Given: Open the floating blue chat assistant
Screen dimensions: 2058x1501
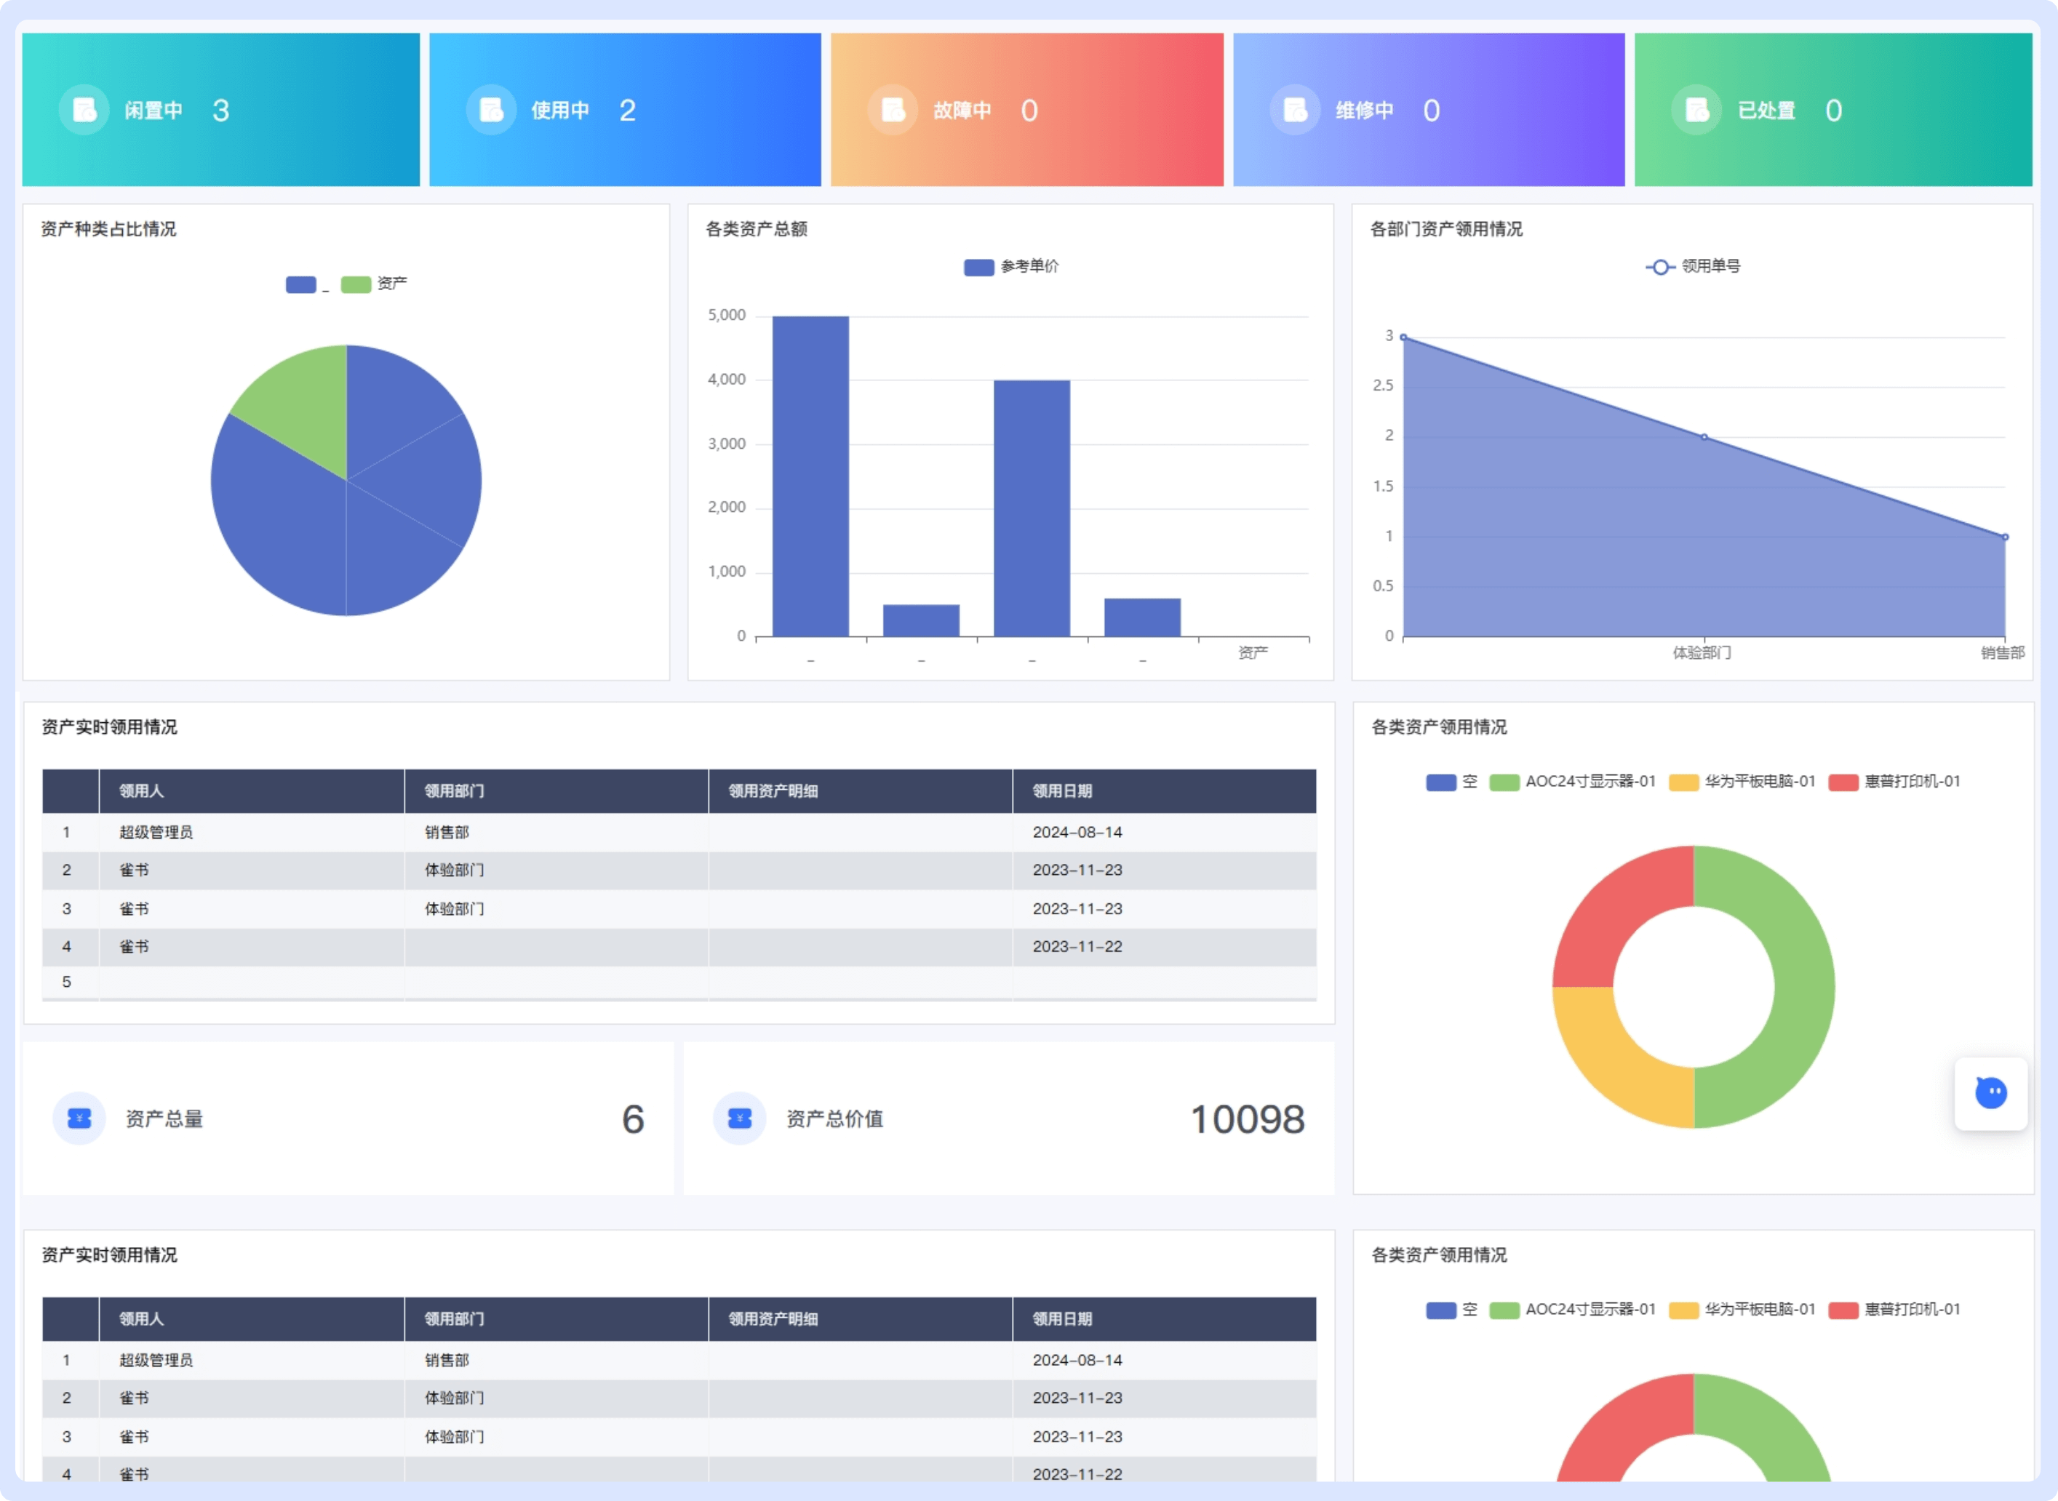Looking at the screenshot, I should (1991, 1093).
